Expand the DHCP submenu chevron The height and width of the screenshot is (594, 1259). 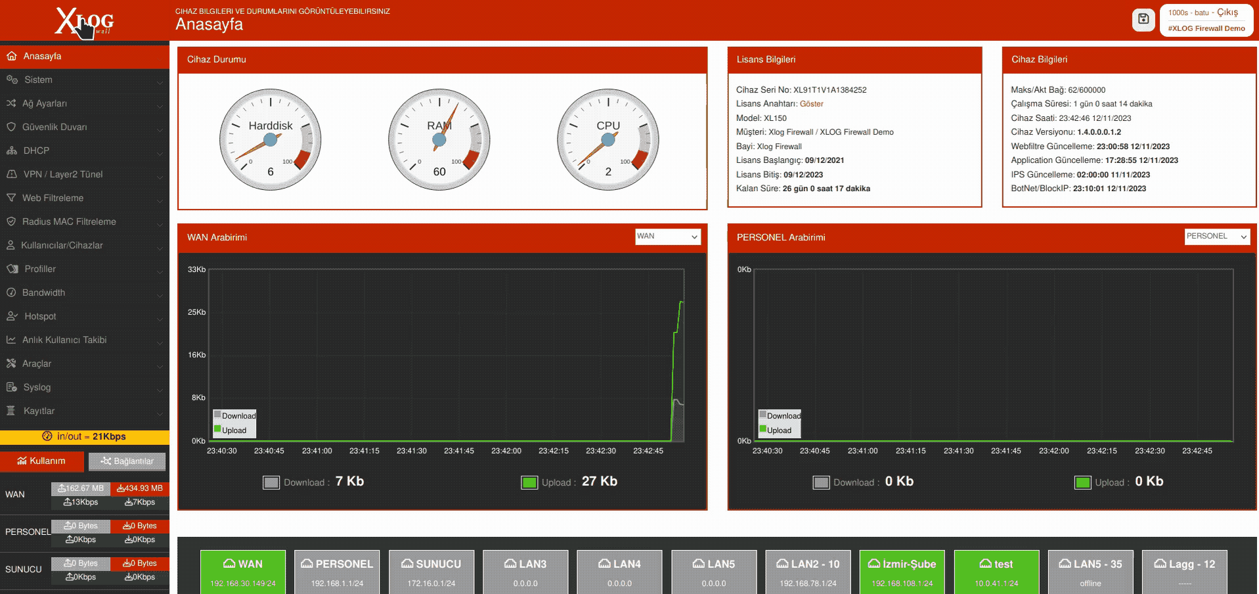(x=160, y=153)
